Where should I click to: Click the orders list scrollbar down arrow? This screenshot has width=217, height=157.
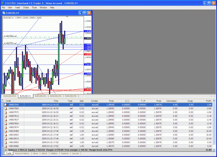click(x=214, y=150)
